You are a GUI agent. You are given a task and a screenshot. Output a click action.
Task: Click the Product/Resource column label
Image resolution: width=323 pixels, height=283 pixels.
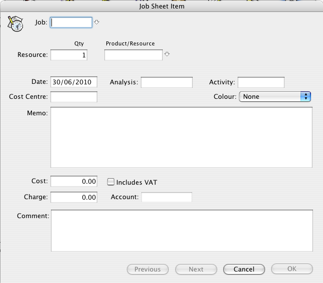pos(130,43)
